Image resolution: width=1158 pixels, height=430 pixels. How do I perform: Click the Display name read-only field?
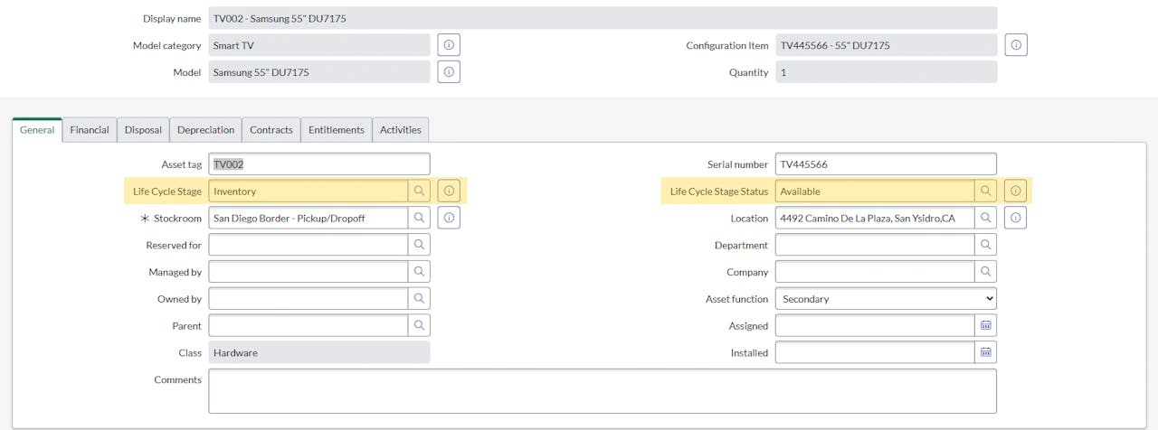[x=603, y=18]
